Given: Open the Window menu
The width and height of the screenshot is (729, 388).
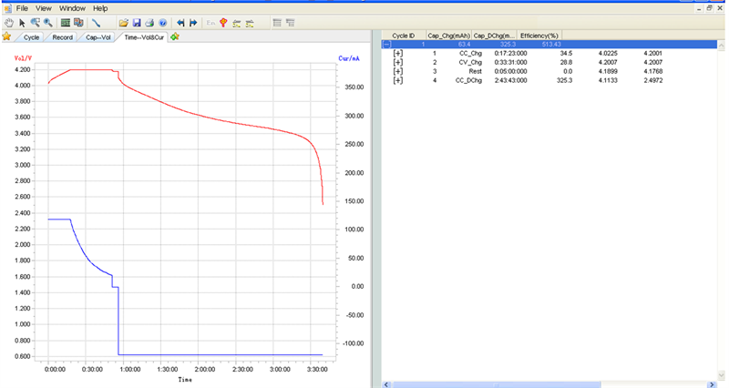Looking at the screenshot, I should coord(72,8).
